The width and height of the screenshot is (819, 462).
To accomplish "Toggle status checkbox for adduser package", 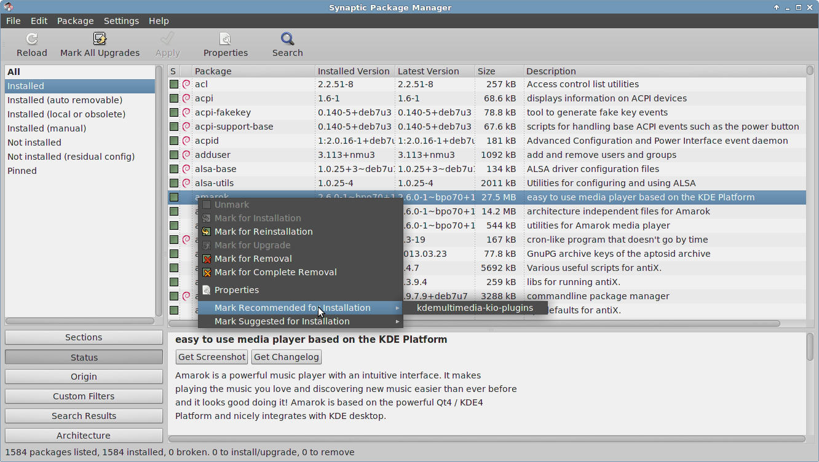I will 174,155.
